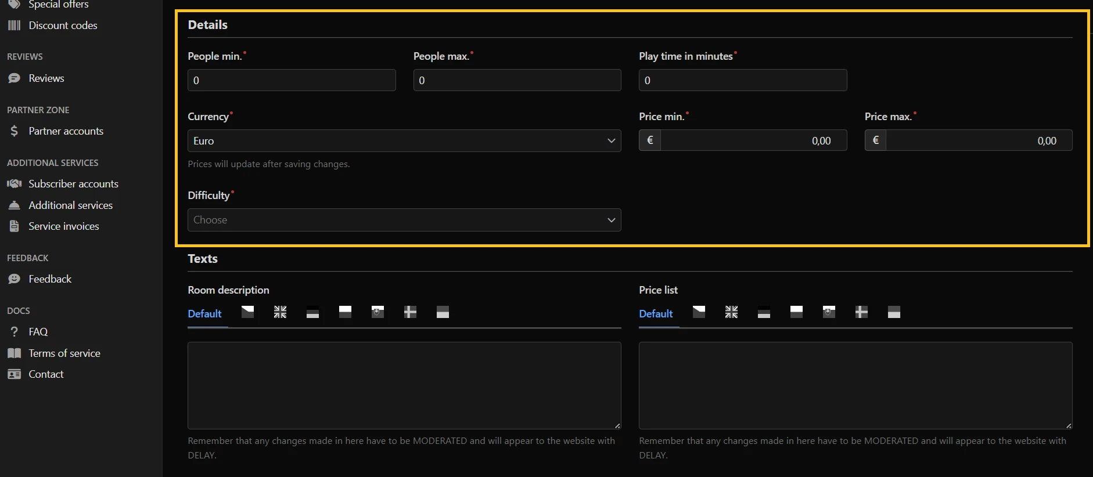
Task: Focus the Play time in minutes field
Action: coord(742,81)
